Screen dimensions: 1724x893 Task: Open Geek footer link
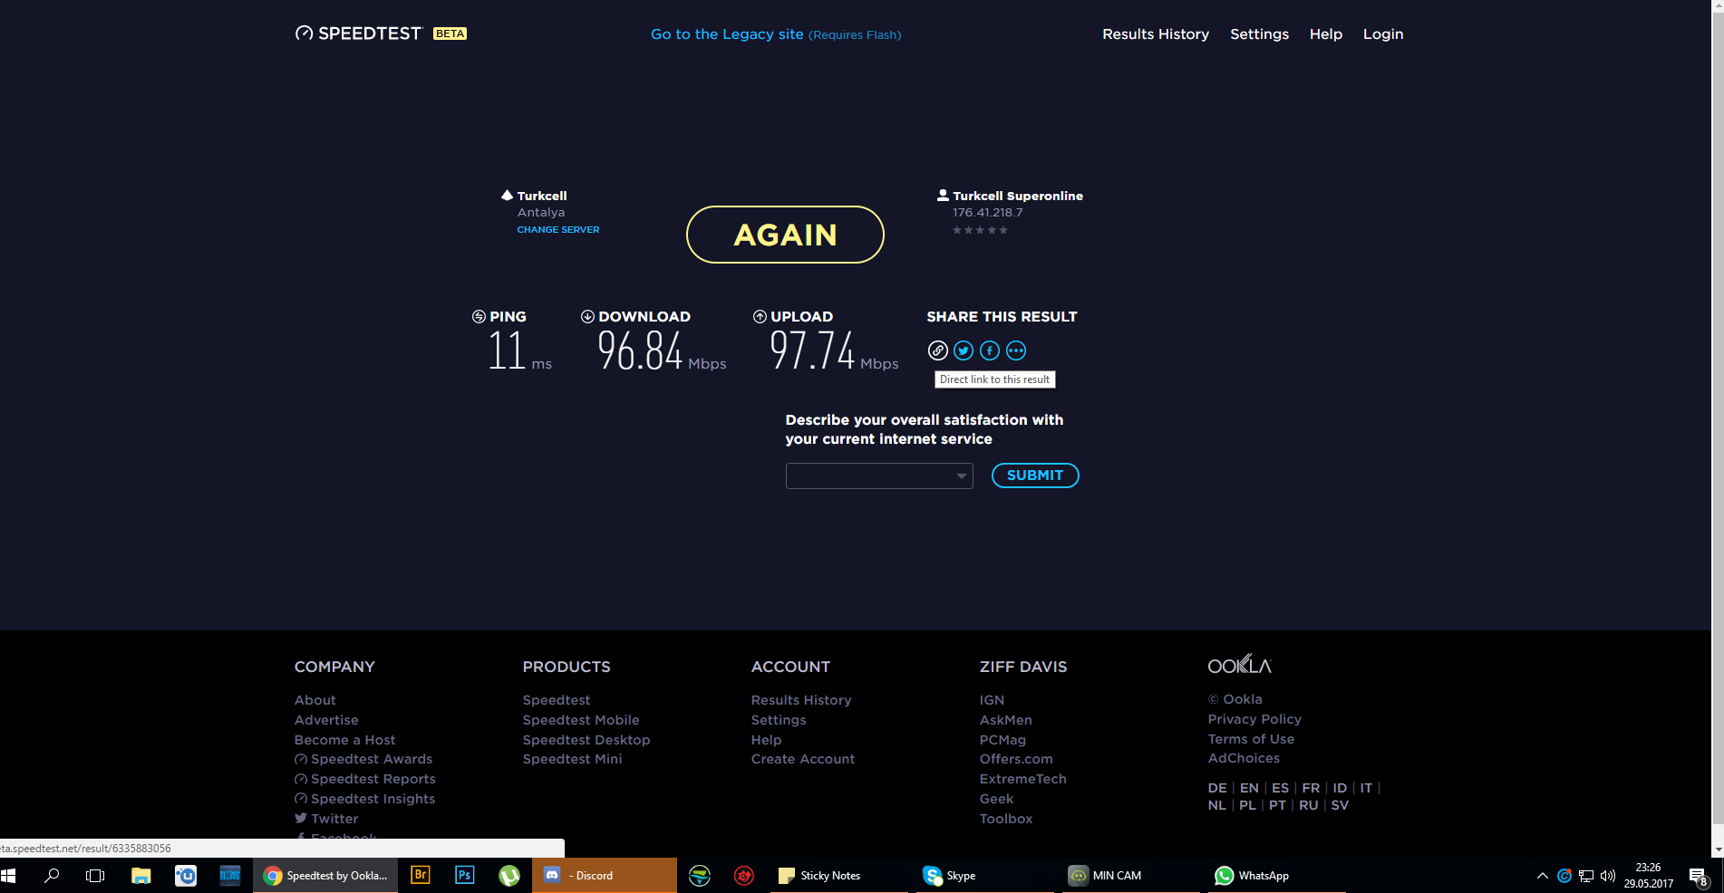pos(996,799)
